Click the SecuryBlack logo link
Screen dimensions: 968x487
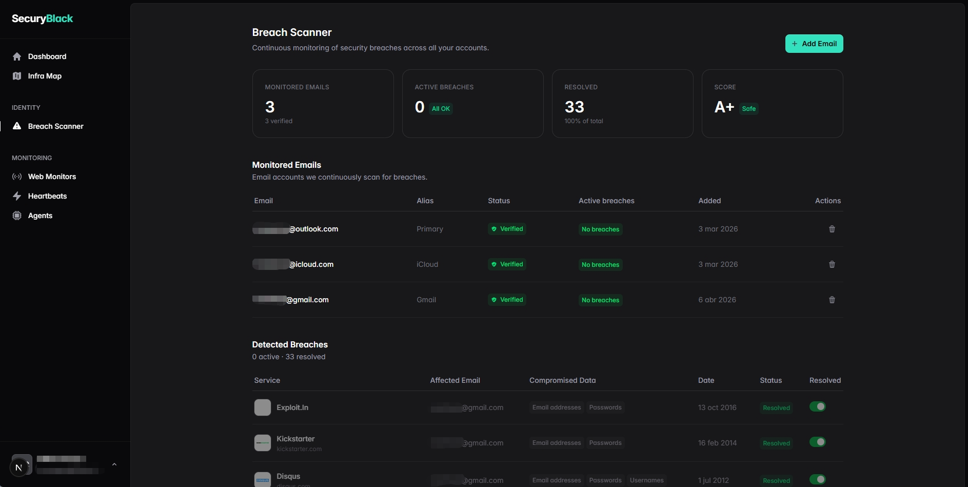pyautogui.click(x=43, y=18)
